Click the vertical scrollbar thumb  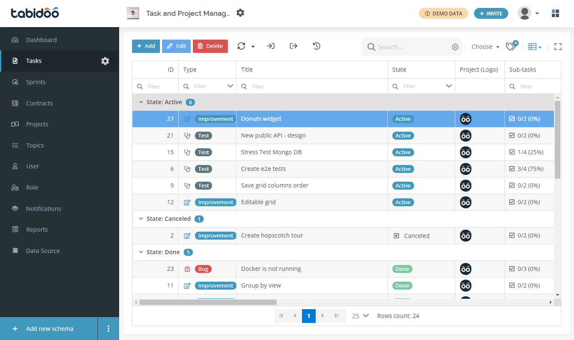(558, 140)
